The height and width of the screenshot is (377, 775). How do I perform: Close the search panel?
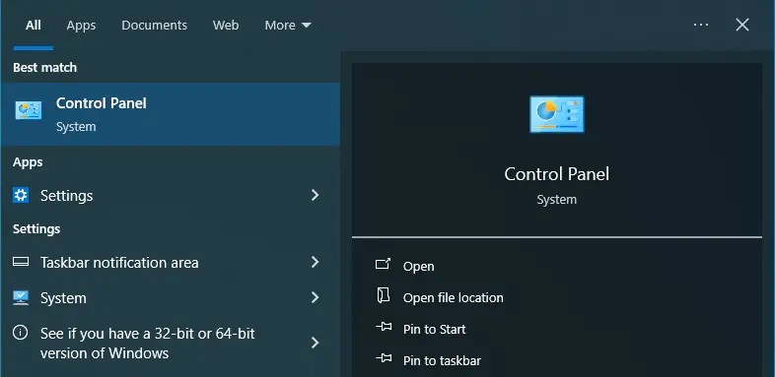742,25
